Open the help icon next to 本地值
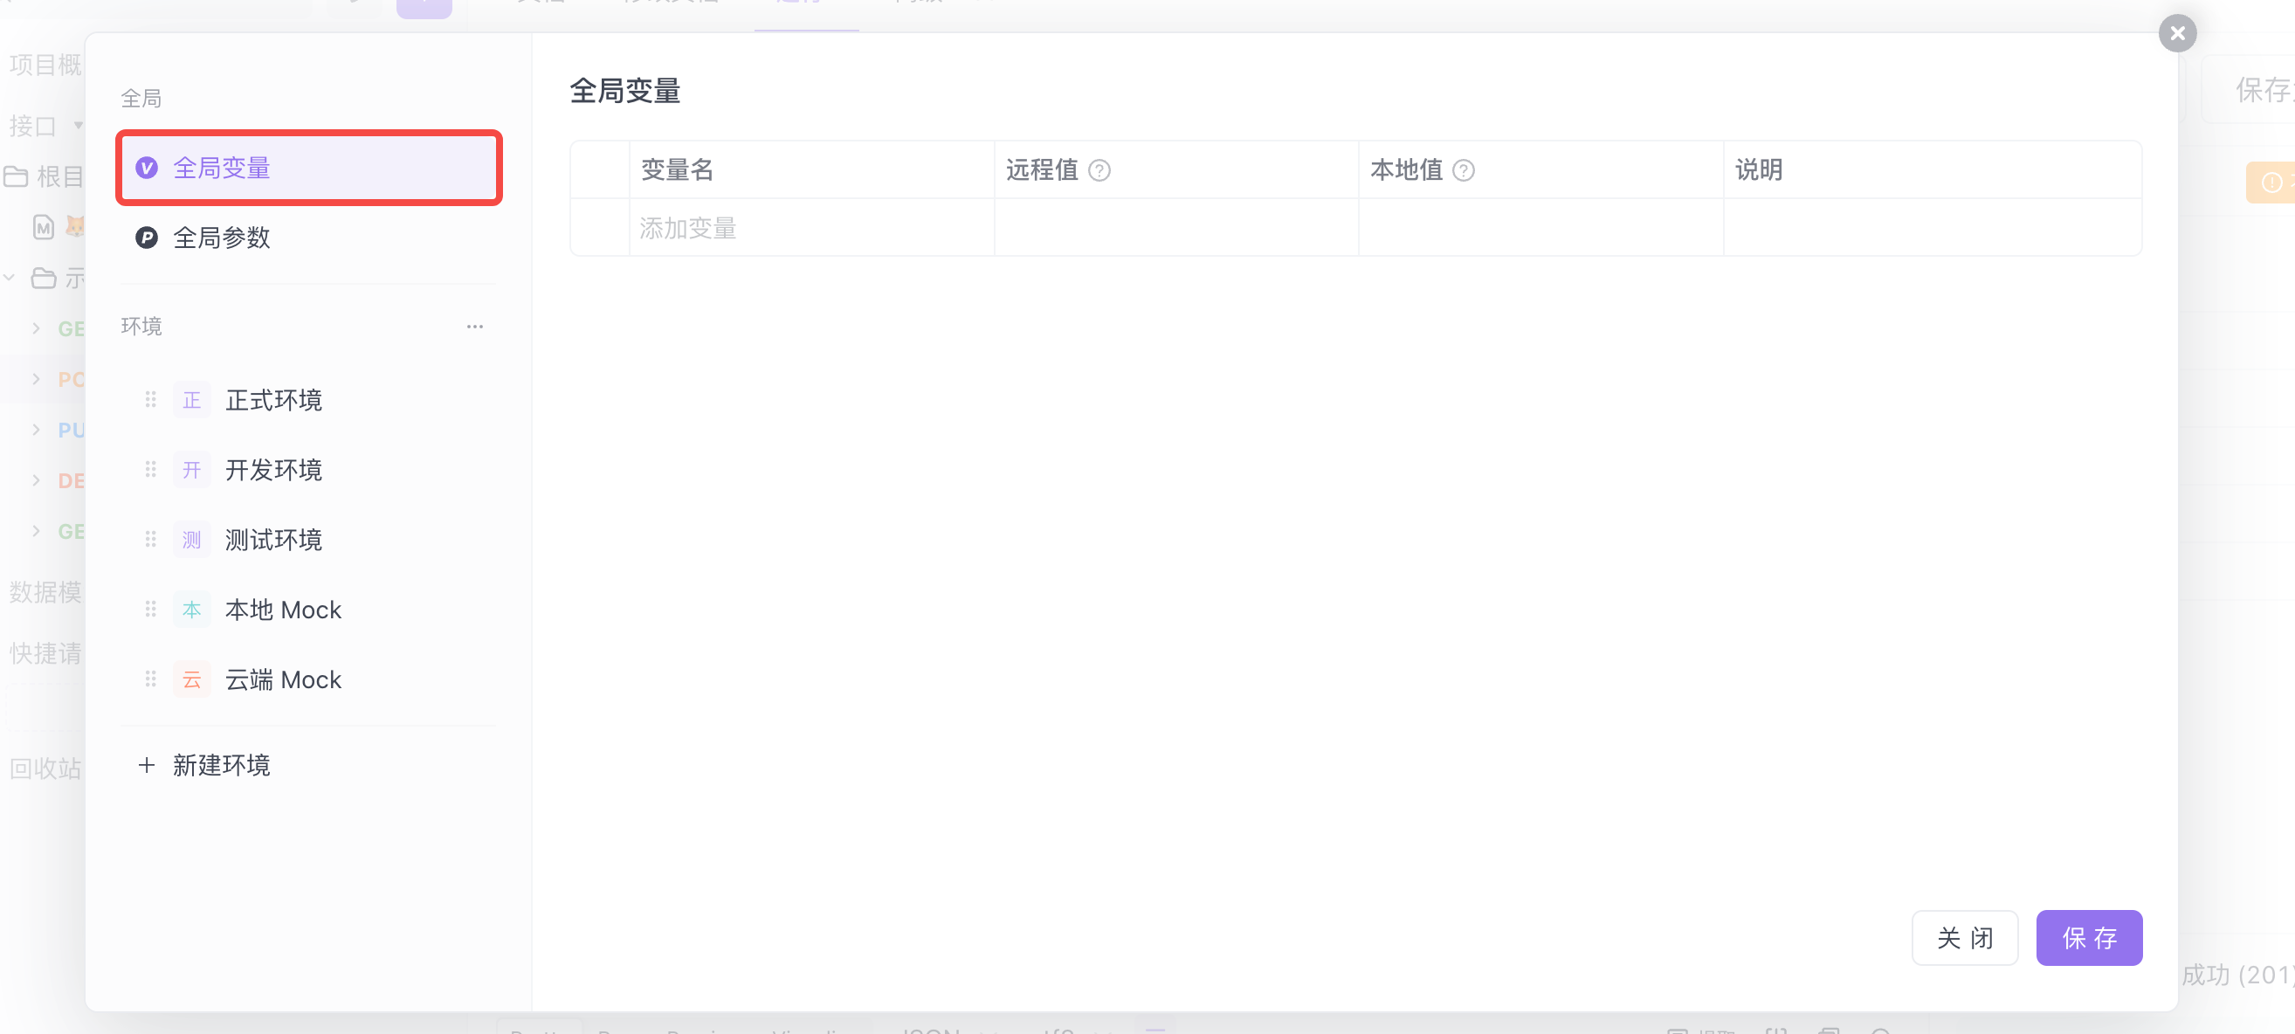Image resolution: width=2295 pixels, height=1034 pixels. [1464, 170]
